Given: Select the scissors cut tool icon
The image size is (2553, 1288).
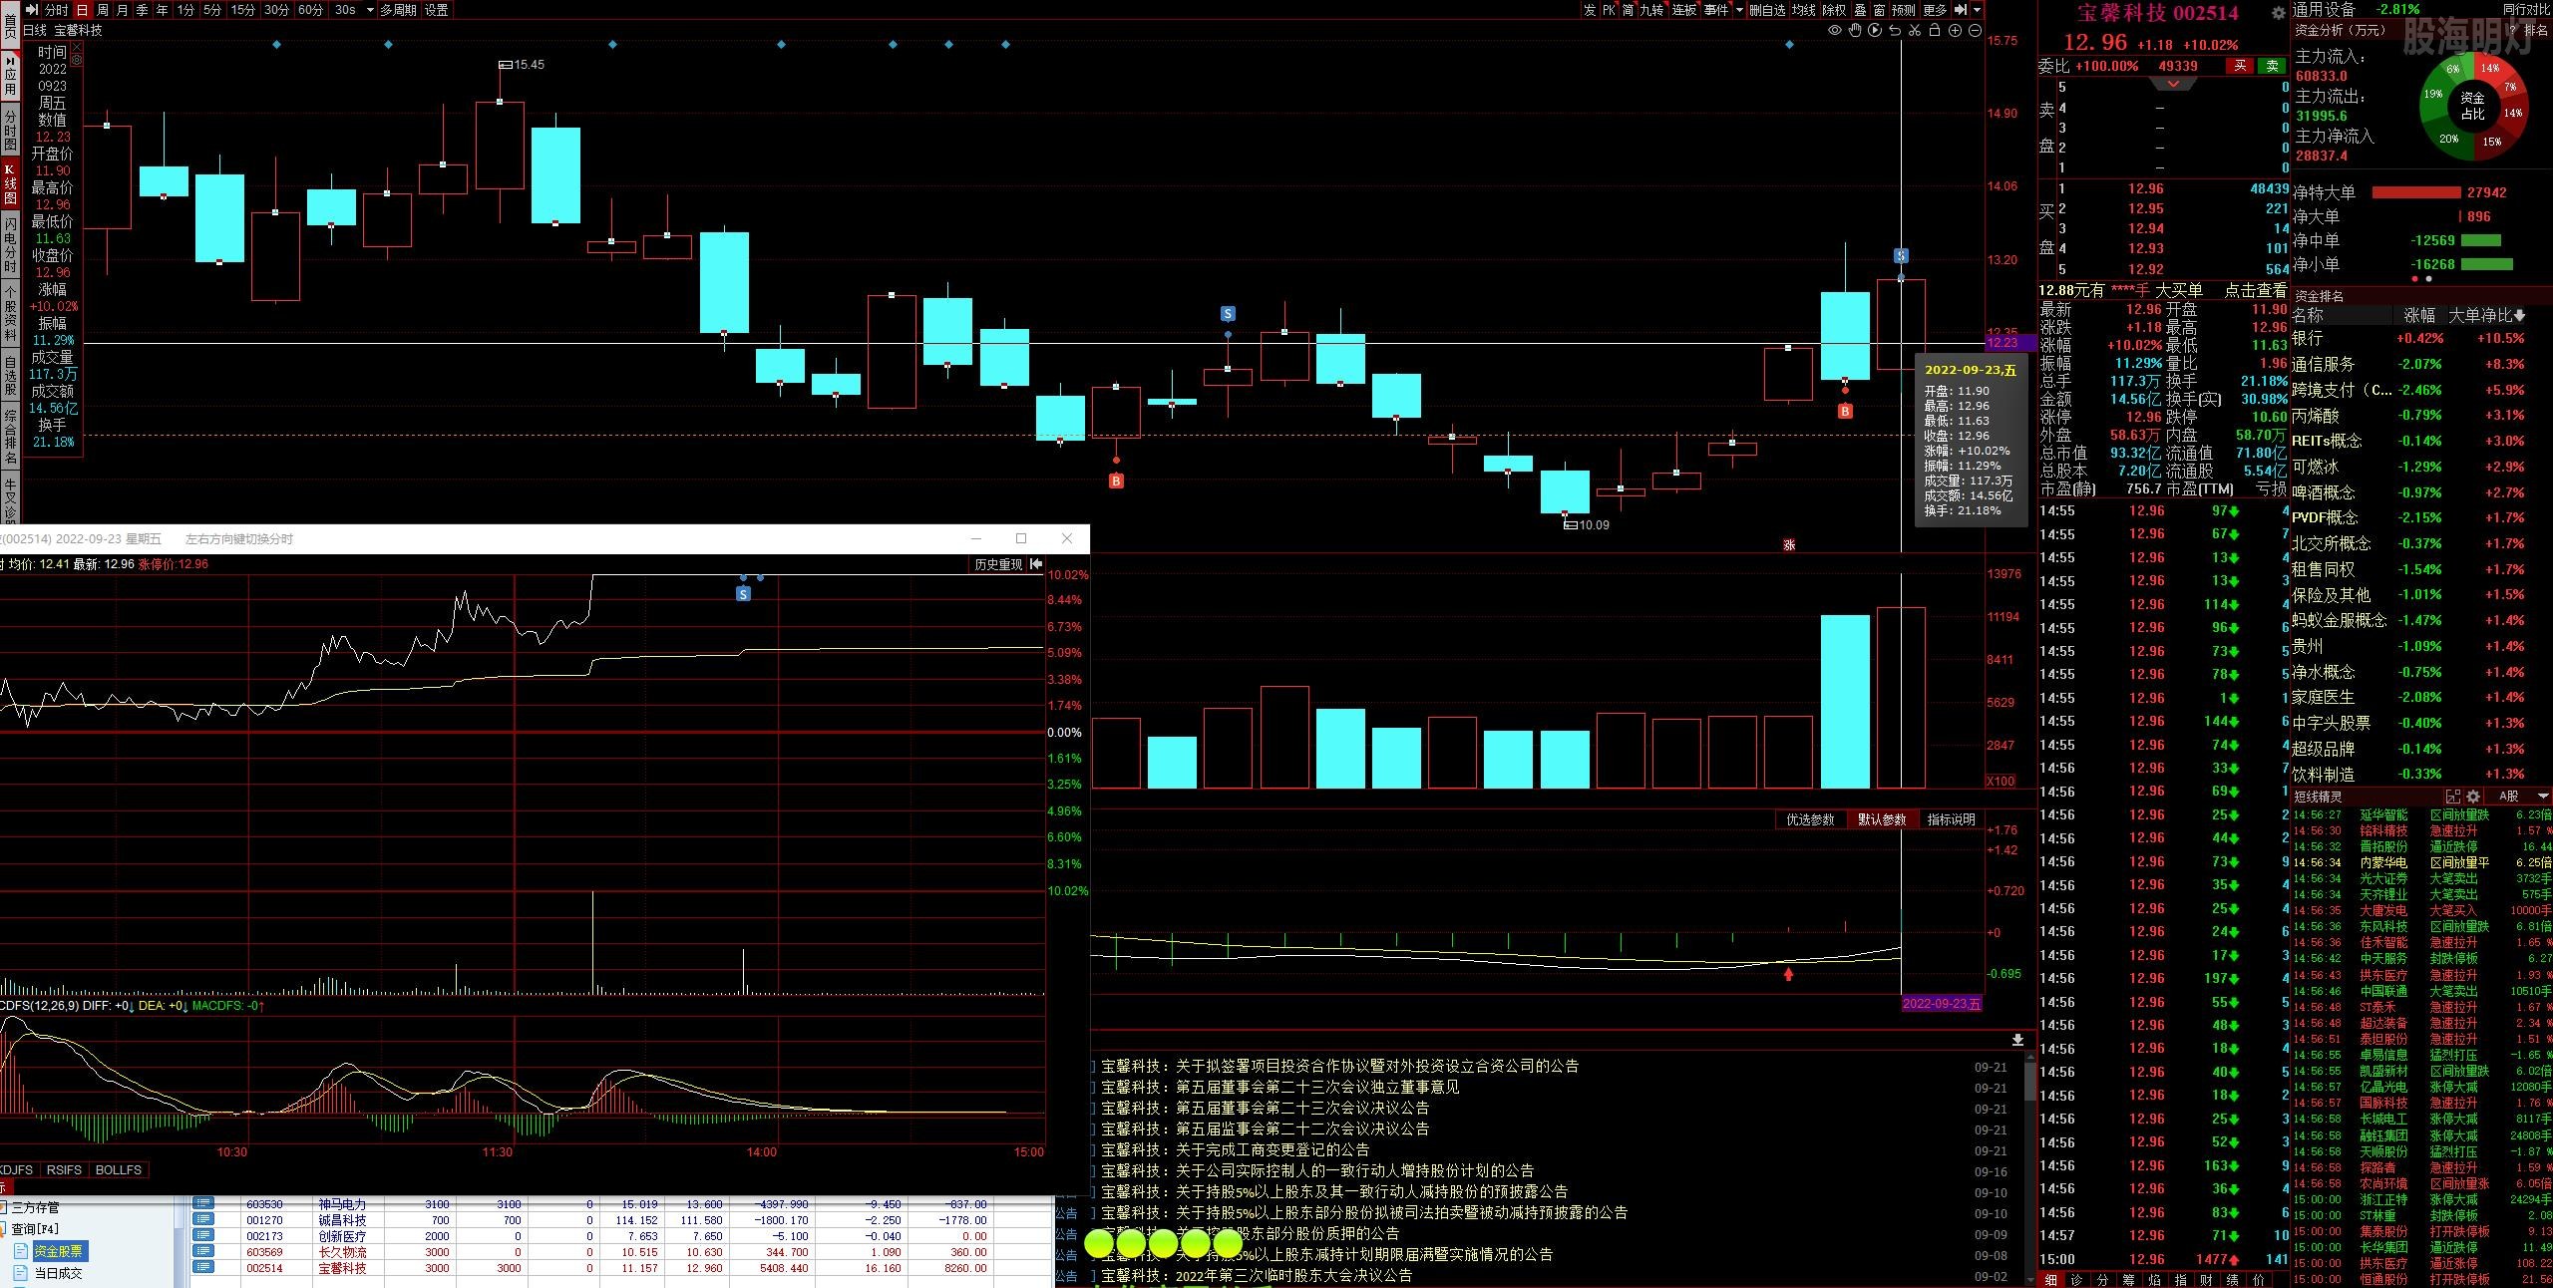Looking at the screenshot, I should pos(1915,31).
